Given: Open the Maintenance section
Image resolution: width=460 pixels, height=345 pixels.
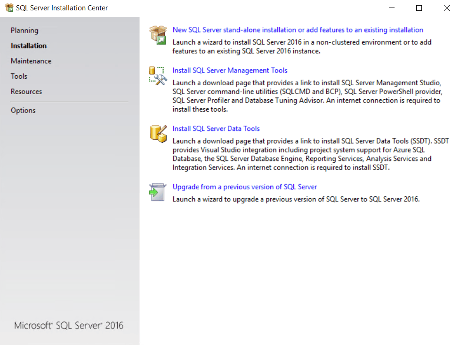Looking at the screenshot, I should pyautogui.click(x=31, y=61).
